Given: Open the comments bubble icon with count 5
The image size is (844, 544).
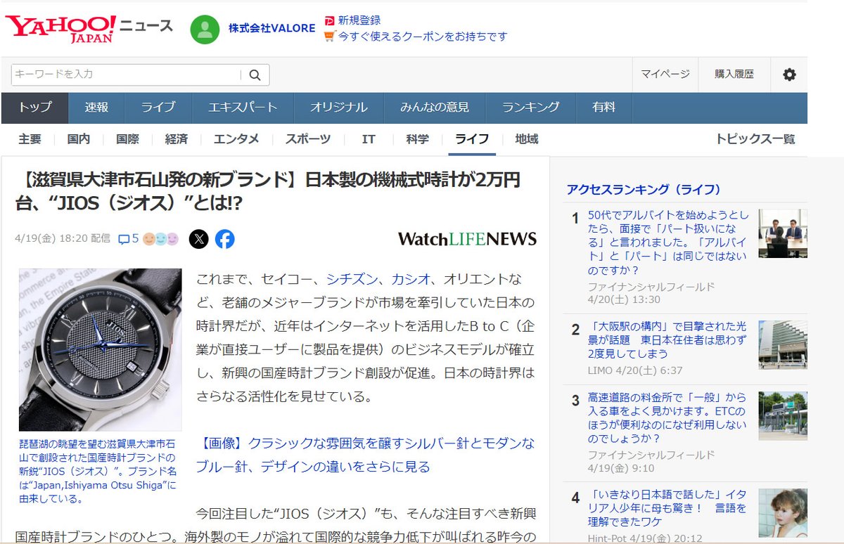Looking at the screenshot, I should point(128,239).
